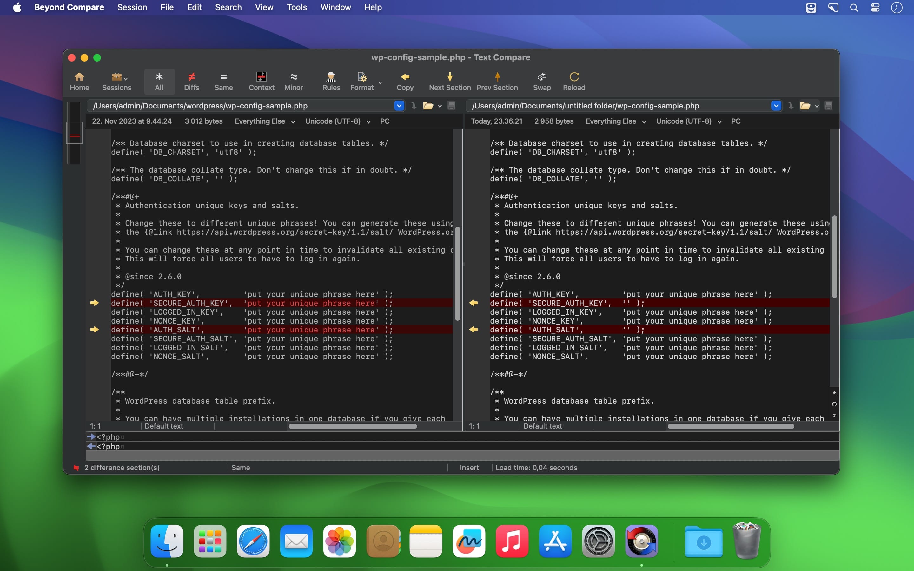This screenshot has width=914, height=571.
Task: Open the Edit menu
Action: [x=195, y=7]
